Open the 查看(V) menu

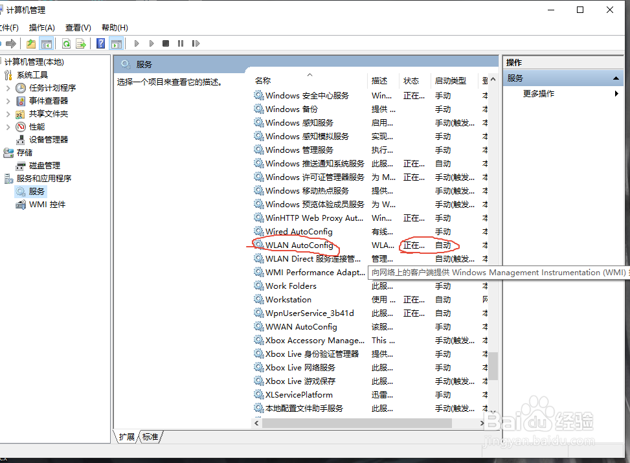(77, 27)
